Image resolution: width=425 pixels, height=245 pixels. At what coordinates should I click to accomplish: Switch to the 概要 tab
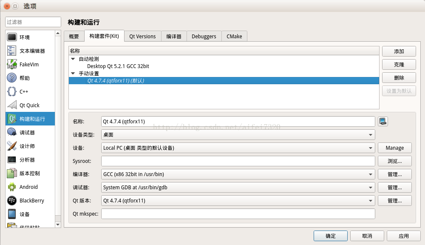click(x=74, y=36)
